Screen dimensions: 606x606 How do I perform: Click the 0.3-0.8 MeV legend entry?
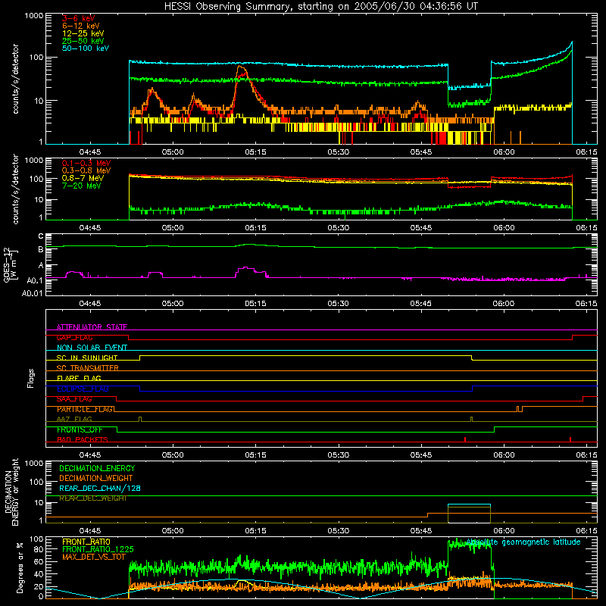coord(86,170)
